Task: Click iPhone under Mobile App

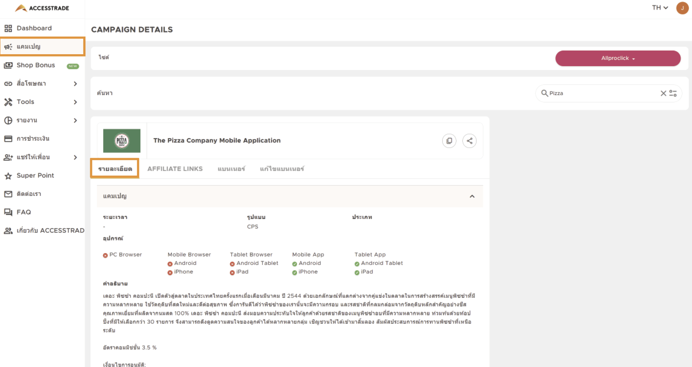Action: pos(305,272)
